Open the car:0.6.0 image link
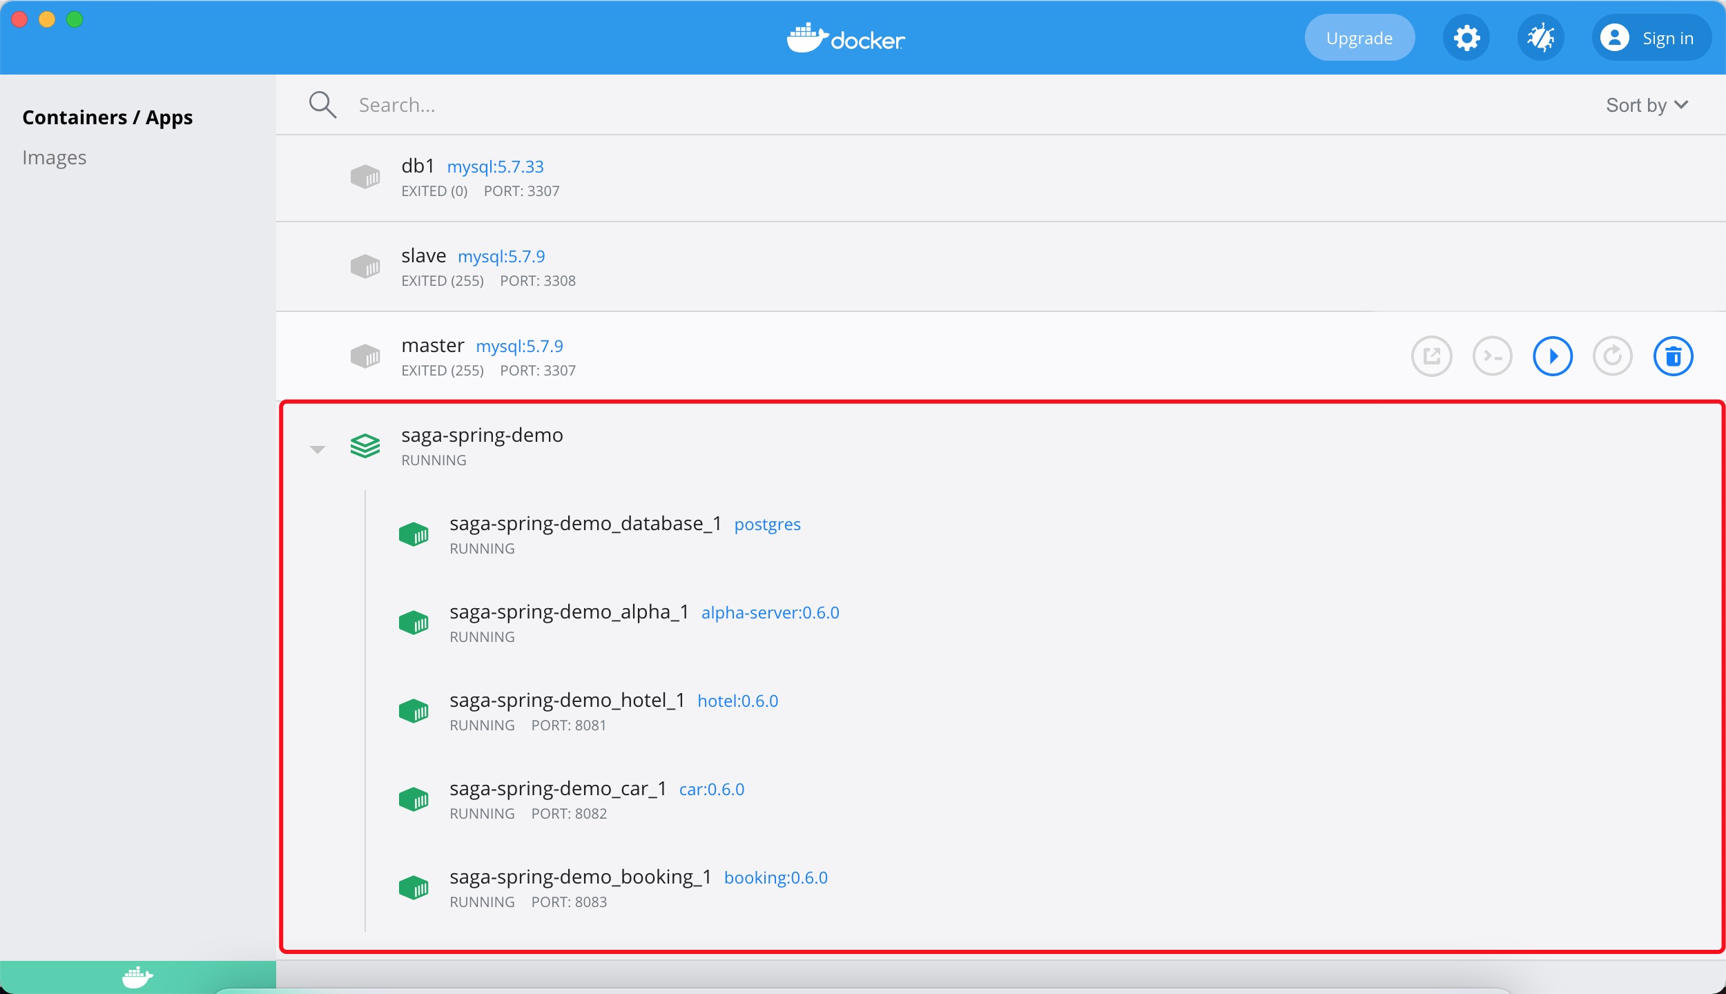 tap(712, 790)
